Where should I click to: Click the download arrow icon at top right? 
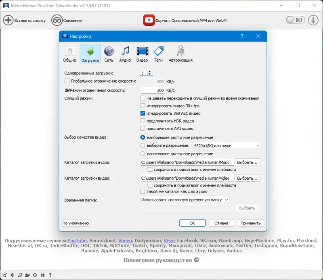point(314,19)
